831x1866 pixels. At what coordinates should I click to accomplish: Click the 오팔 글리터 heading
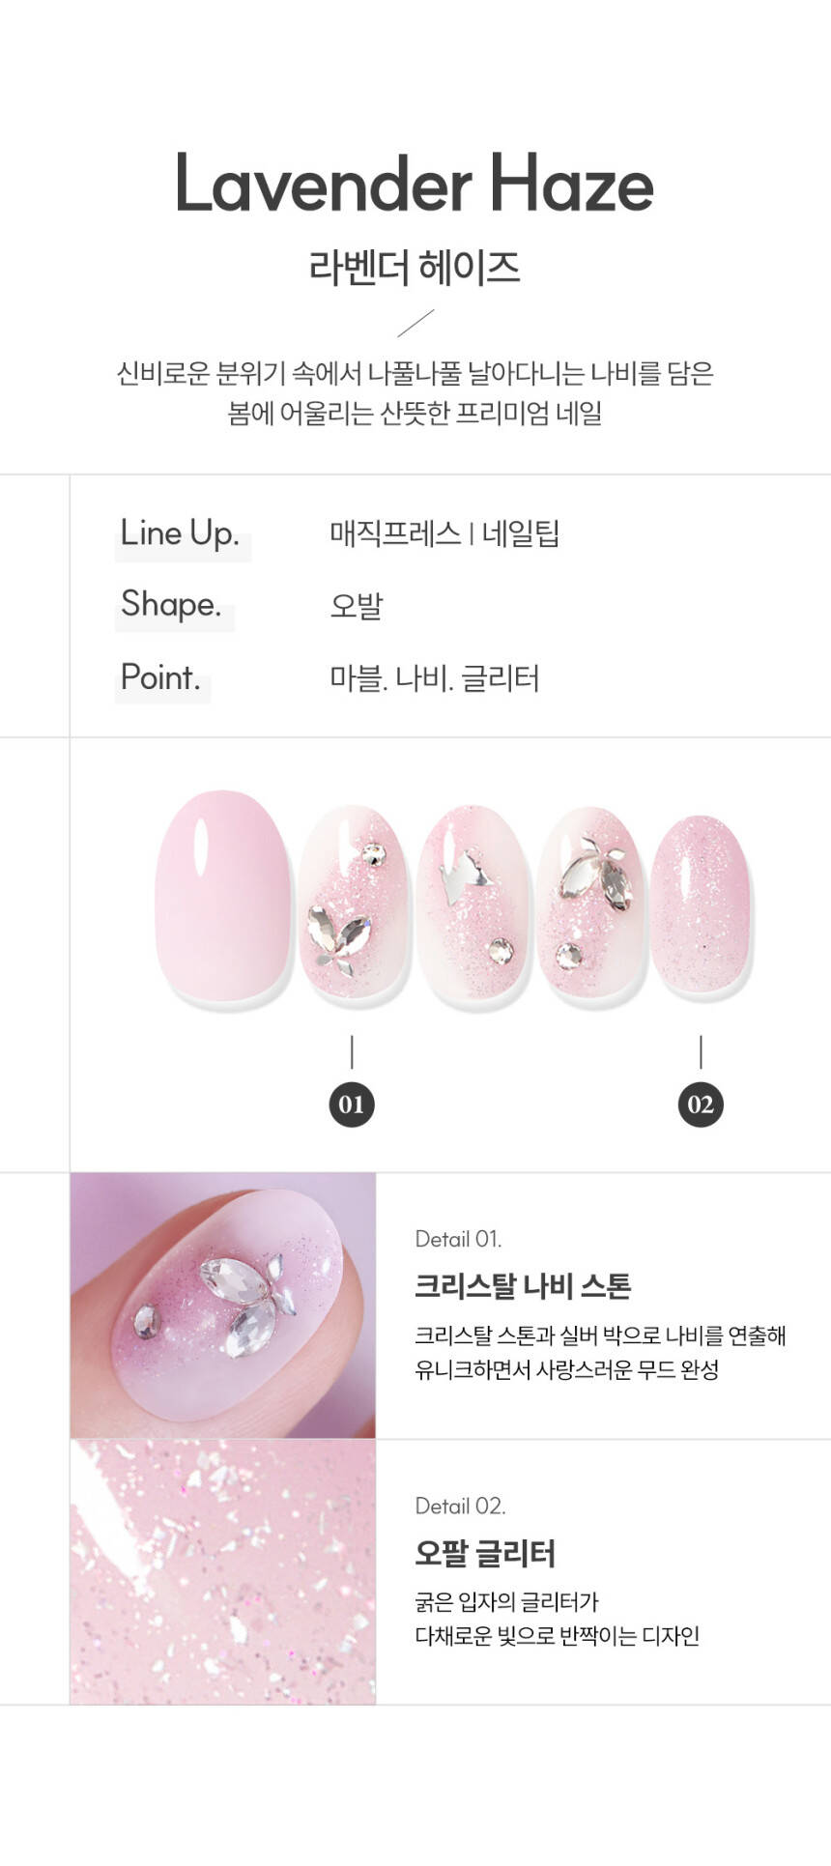485,1553
